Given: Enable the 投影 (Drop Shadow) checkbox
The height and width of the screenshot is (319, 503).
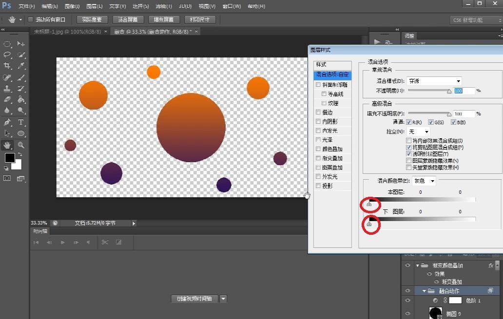Looking at the screenshot, I should coord(318,186).
